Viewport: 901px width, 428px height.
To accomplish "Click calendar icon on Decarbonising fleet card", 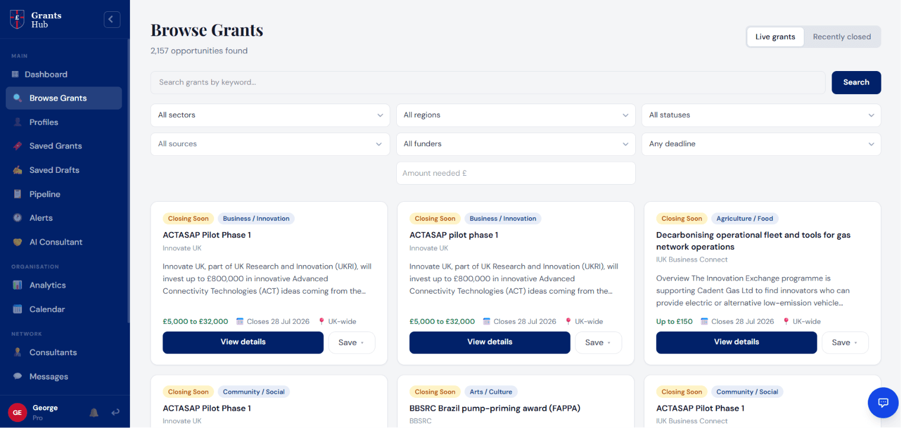I will tap(705, 321).
